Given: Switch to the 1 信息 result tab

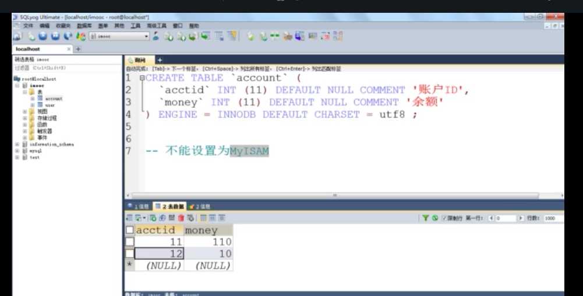Looking at the screenshot, I should (x=139, y=206).
